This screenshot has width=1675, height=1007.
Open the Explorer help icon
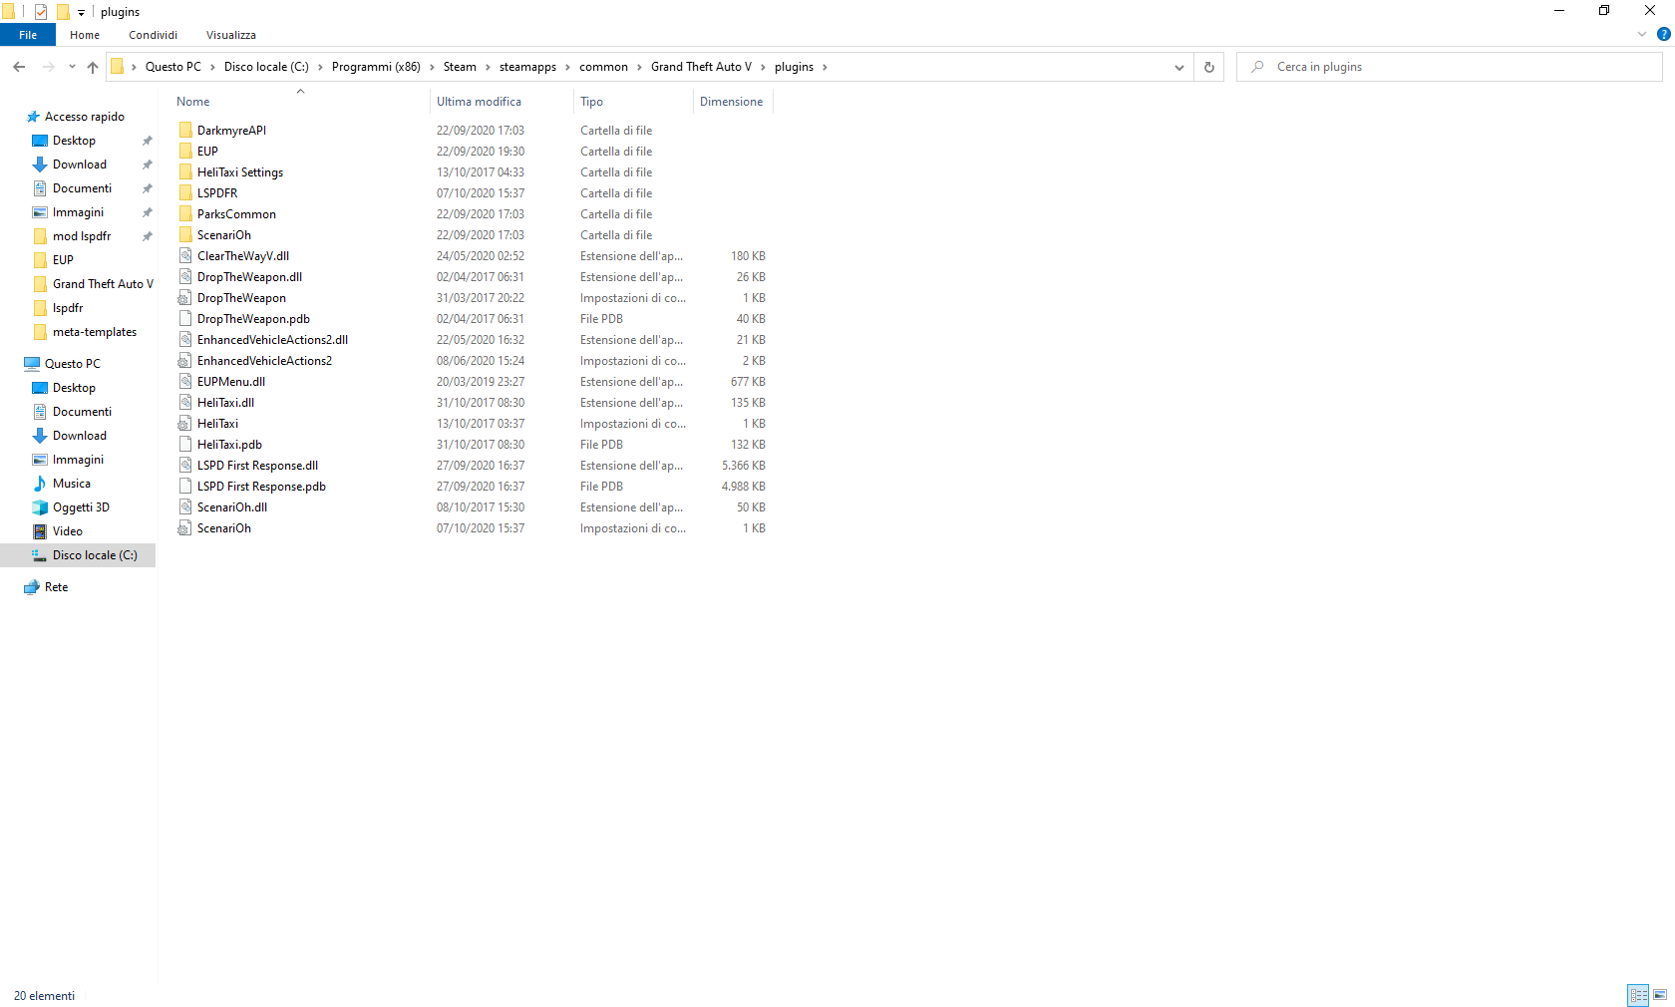pos(1664,34)
